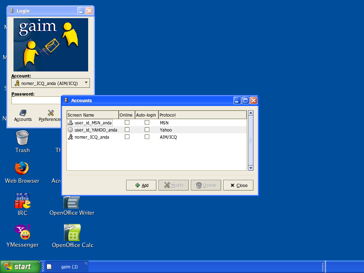Toggle Auto-login checkbox for user_id_YAHOO_anda
The image size is (364, 273).
tap(147, 129)
